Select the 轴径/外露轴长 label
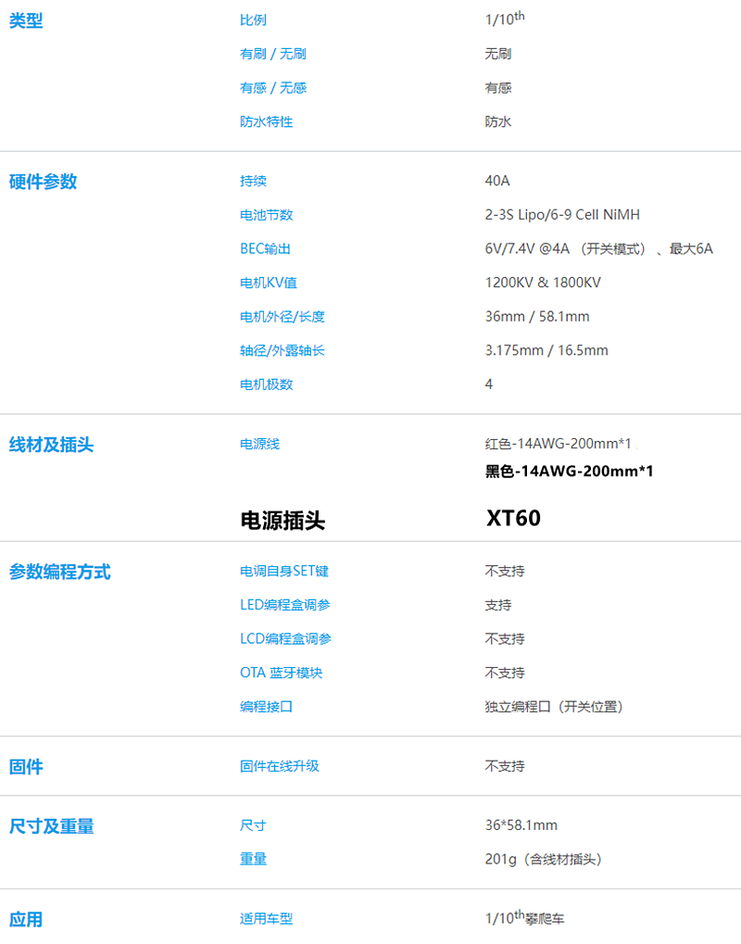The height and width of the screenshot is (944, 741). (x=282, y=350)
